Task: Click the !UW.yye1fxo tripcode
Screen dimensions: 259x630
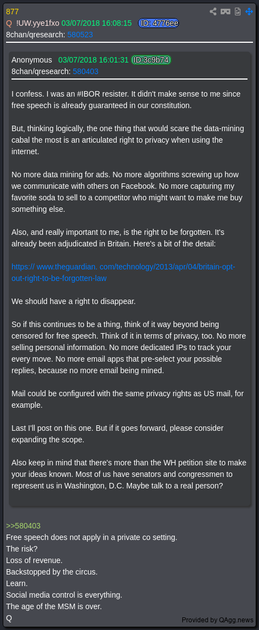Action: pos(38,23)
